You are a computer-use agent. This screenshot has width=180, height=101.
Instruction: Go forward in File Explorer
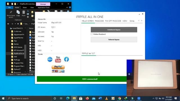(x=12, y=24)
